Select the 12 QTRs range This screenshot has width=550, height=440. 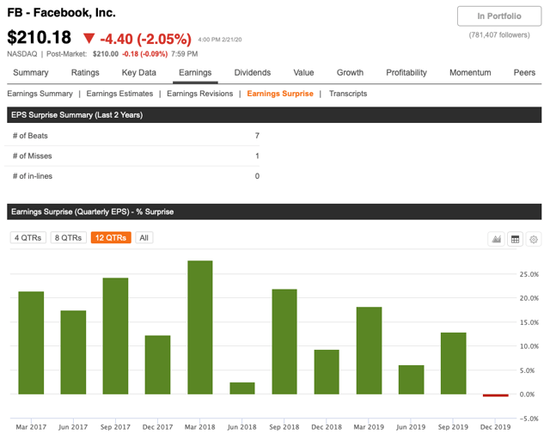point(111,238)
